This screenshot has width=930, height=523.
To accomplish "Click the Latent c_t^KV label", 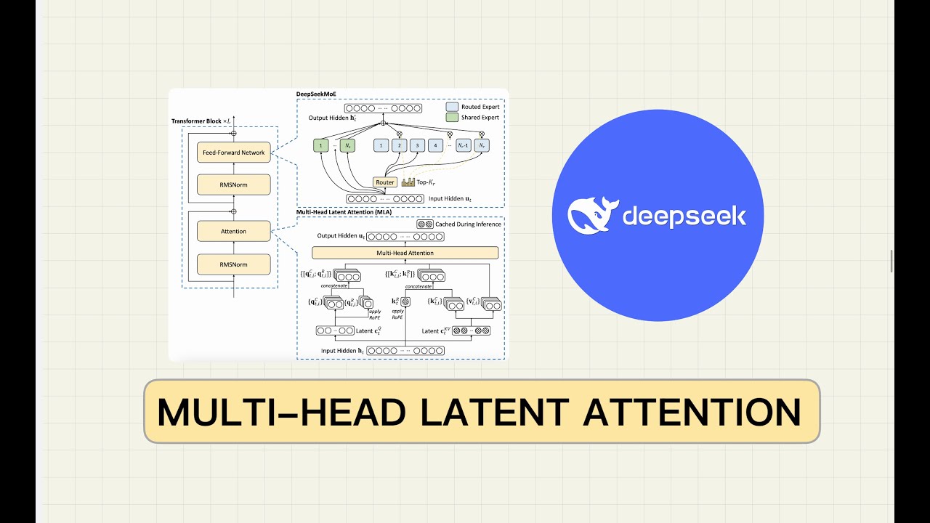I will (436, 331).
